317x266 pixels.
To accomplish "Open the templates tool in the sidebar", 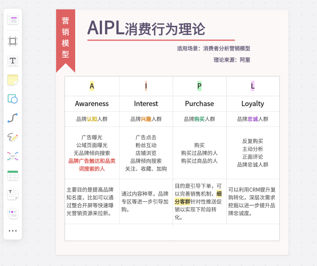I will pyautogui.click(x=13, y=19).
